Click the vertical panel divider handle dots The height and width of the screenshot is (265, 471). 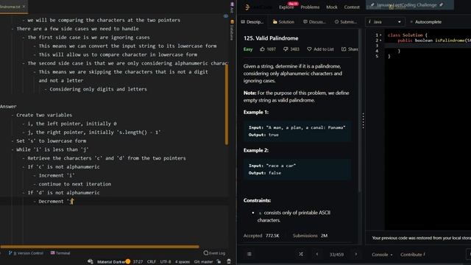coord(363,121)
